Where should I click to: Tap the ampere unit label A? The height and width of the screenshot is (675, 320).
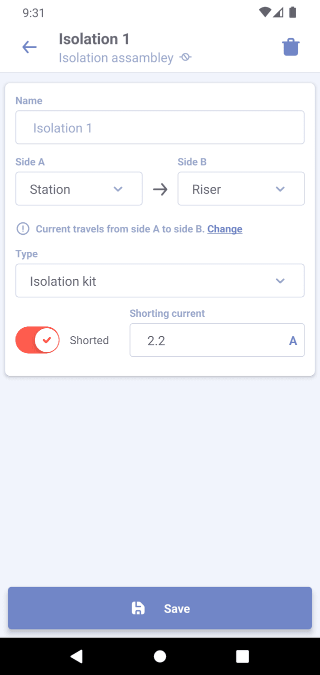(293, 341)
